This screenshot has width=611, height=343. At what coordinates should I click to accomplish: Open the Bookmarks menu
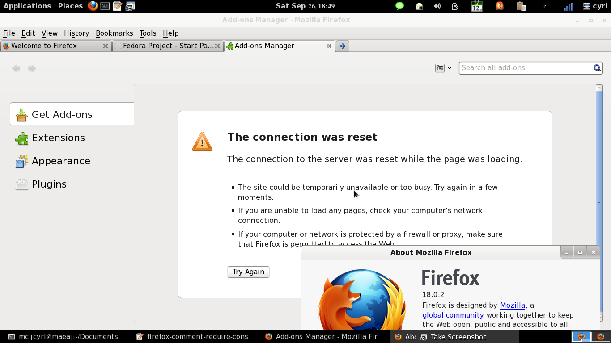tap(114, 33)
